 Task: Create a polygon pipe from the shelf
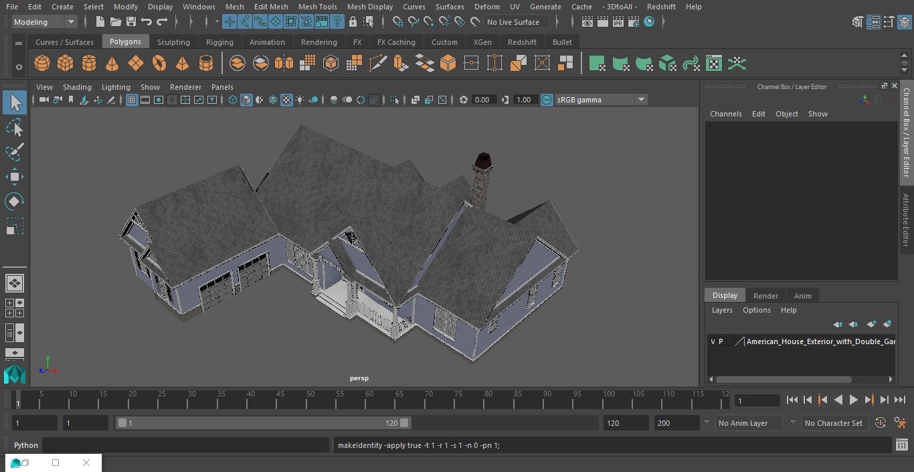pos(206,64)
